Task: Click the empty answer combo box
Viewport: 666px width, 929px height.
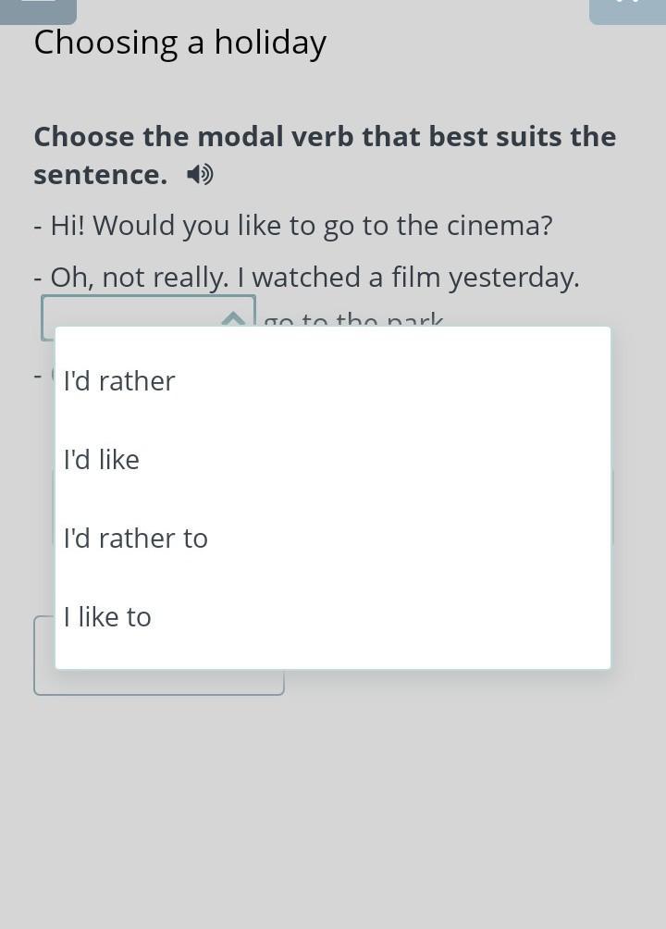Action: [x=148, y=317]
